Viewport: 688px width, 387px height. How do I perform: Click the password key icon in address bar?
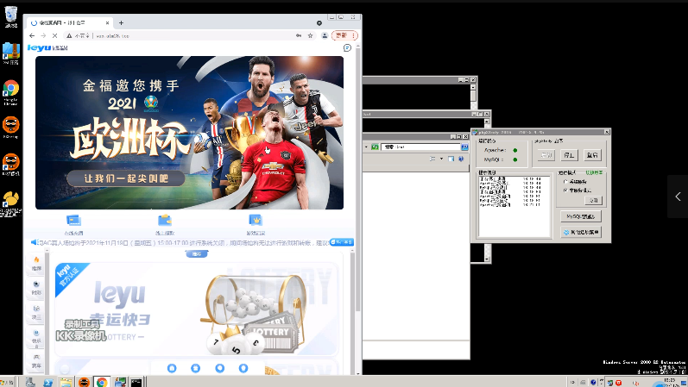[299, 35]
